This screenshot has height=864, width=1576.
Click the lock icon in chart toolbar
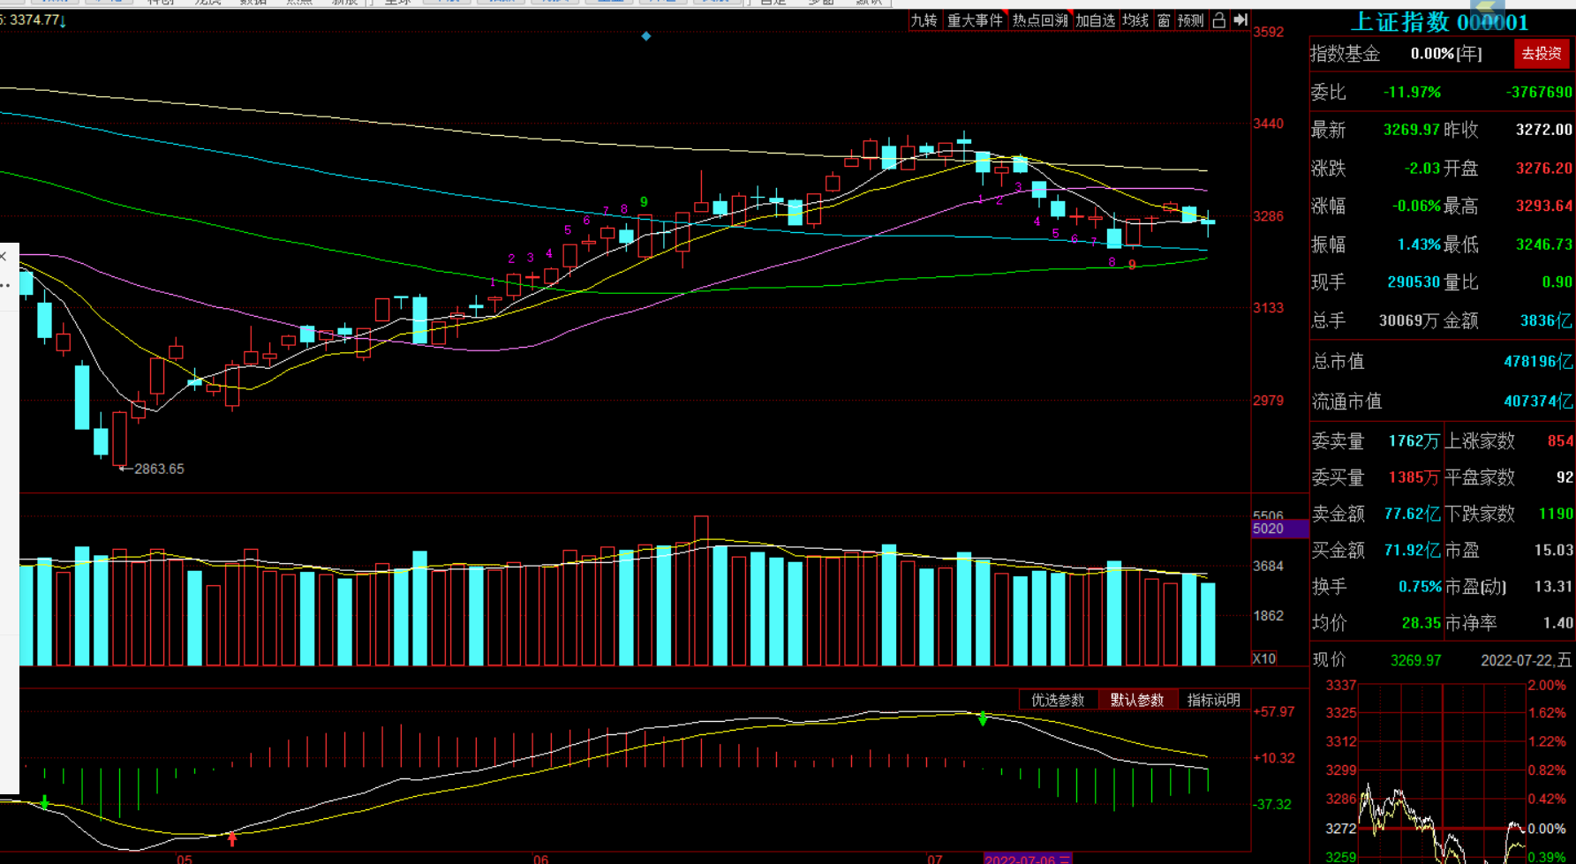(1219, 20)
